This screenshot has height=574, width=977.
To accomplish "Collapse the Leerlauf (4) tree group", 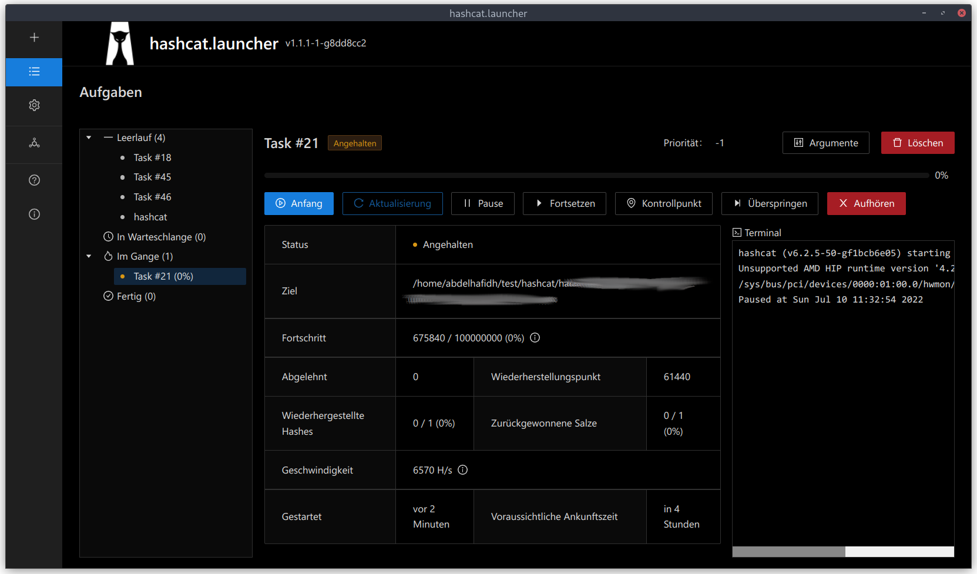I will coord(89,137).
